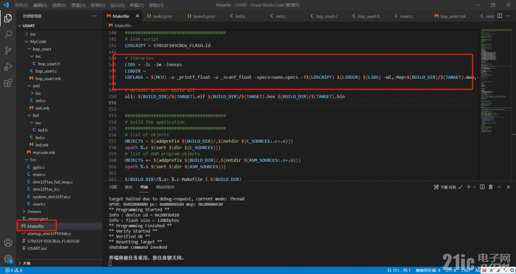516x274 pixels.
Task: Open the Search view in activity bar
Action: pyautogui.click(x=8, y=34)
